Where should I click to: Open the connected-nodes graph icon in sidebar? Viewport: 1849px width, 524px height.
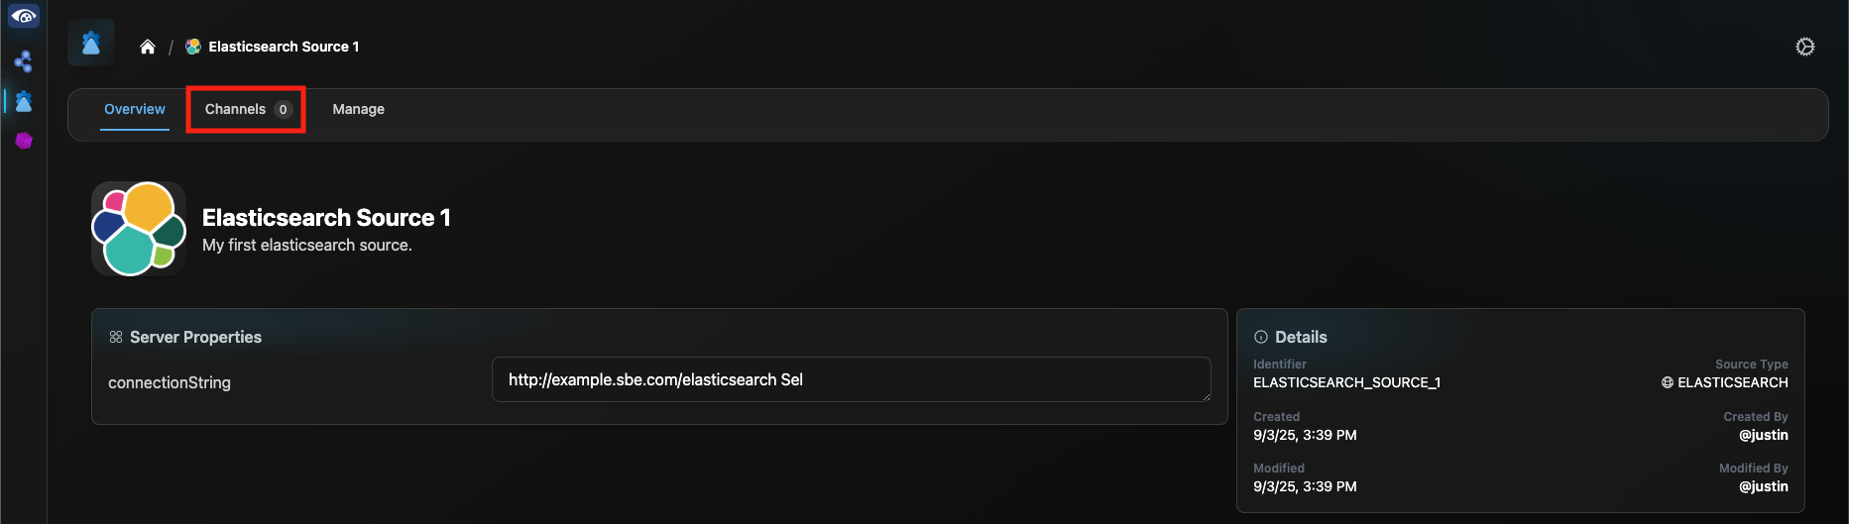(x=24, y=61)
